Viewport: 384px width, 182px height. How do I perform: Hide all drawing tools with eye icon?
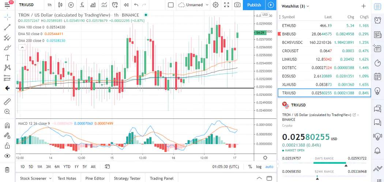click(7, 156)
